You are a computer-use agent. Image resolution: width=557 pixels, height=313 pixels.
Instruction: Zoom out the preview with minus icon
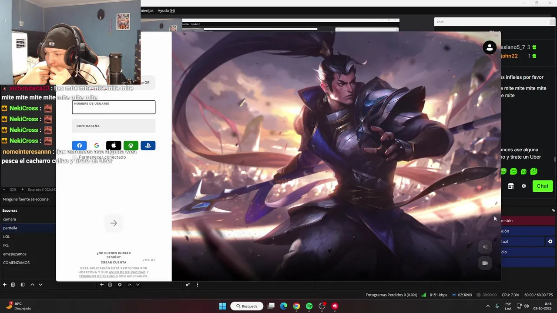pyautogui.click(x=4, y=190)
